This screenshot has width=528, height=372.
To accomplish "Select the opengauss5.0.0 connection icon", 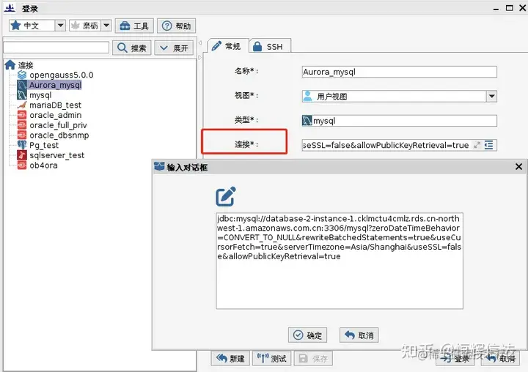I will click(22, 75).
